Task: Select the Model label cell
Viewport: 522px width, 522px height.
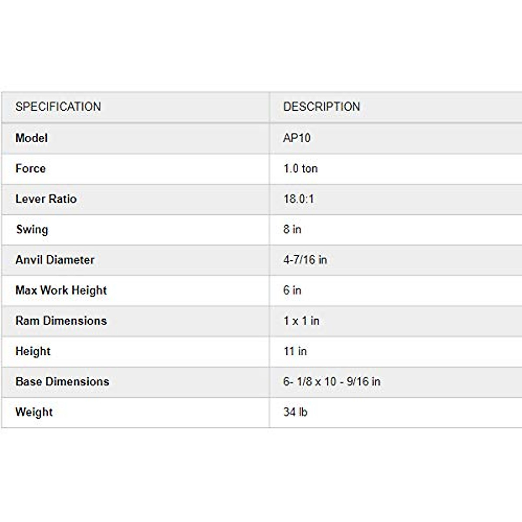Action: click(31, 138)
